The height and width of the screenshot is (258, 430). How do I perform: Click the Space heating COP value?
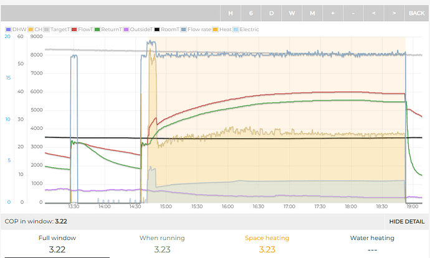coord(267,249)
